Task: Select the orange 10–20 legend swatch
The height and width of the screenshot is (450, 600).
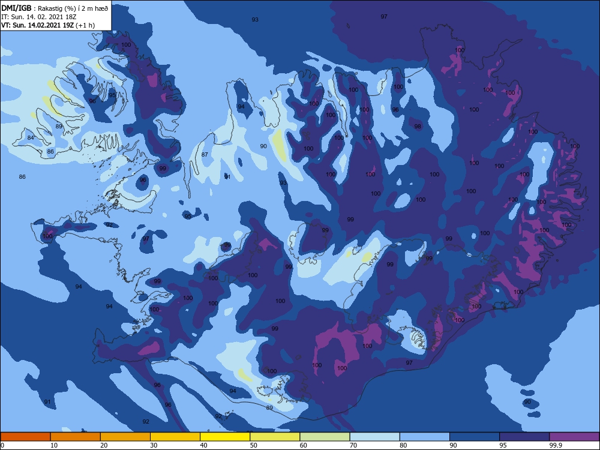Action: click(x=76, y=437)
